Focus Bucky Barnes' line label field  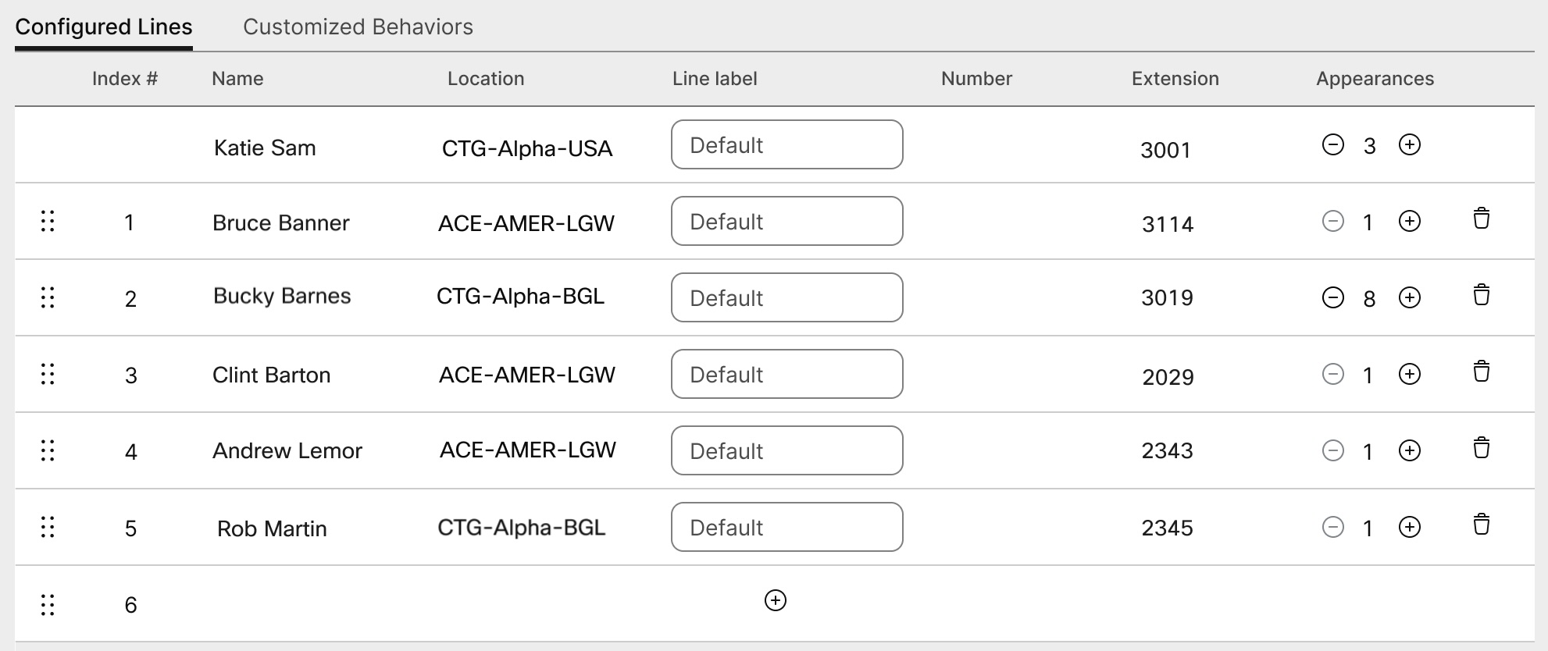coord(787,297)
